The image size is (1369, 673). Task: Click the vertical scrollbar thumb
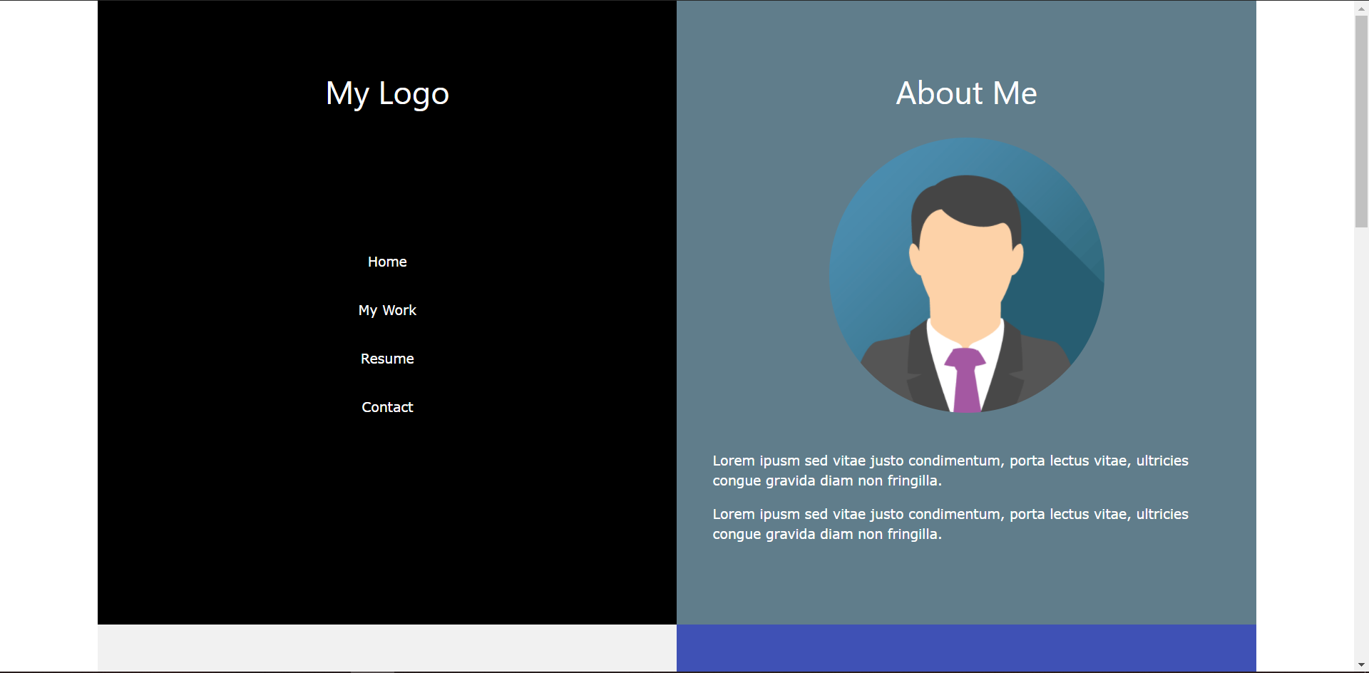(x=1361, y=121)
